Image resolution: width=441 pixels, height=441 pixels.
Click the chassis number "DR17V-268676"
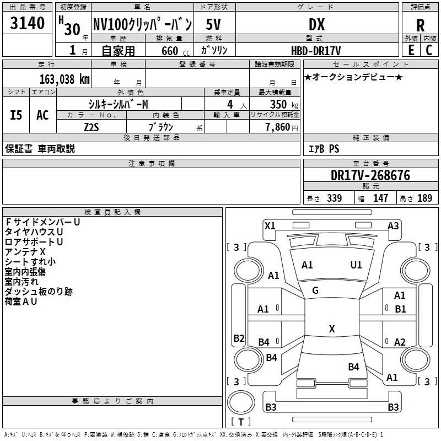(370, 175)
